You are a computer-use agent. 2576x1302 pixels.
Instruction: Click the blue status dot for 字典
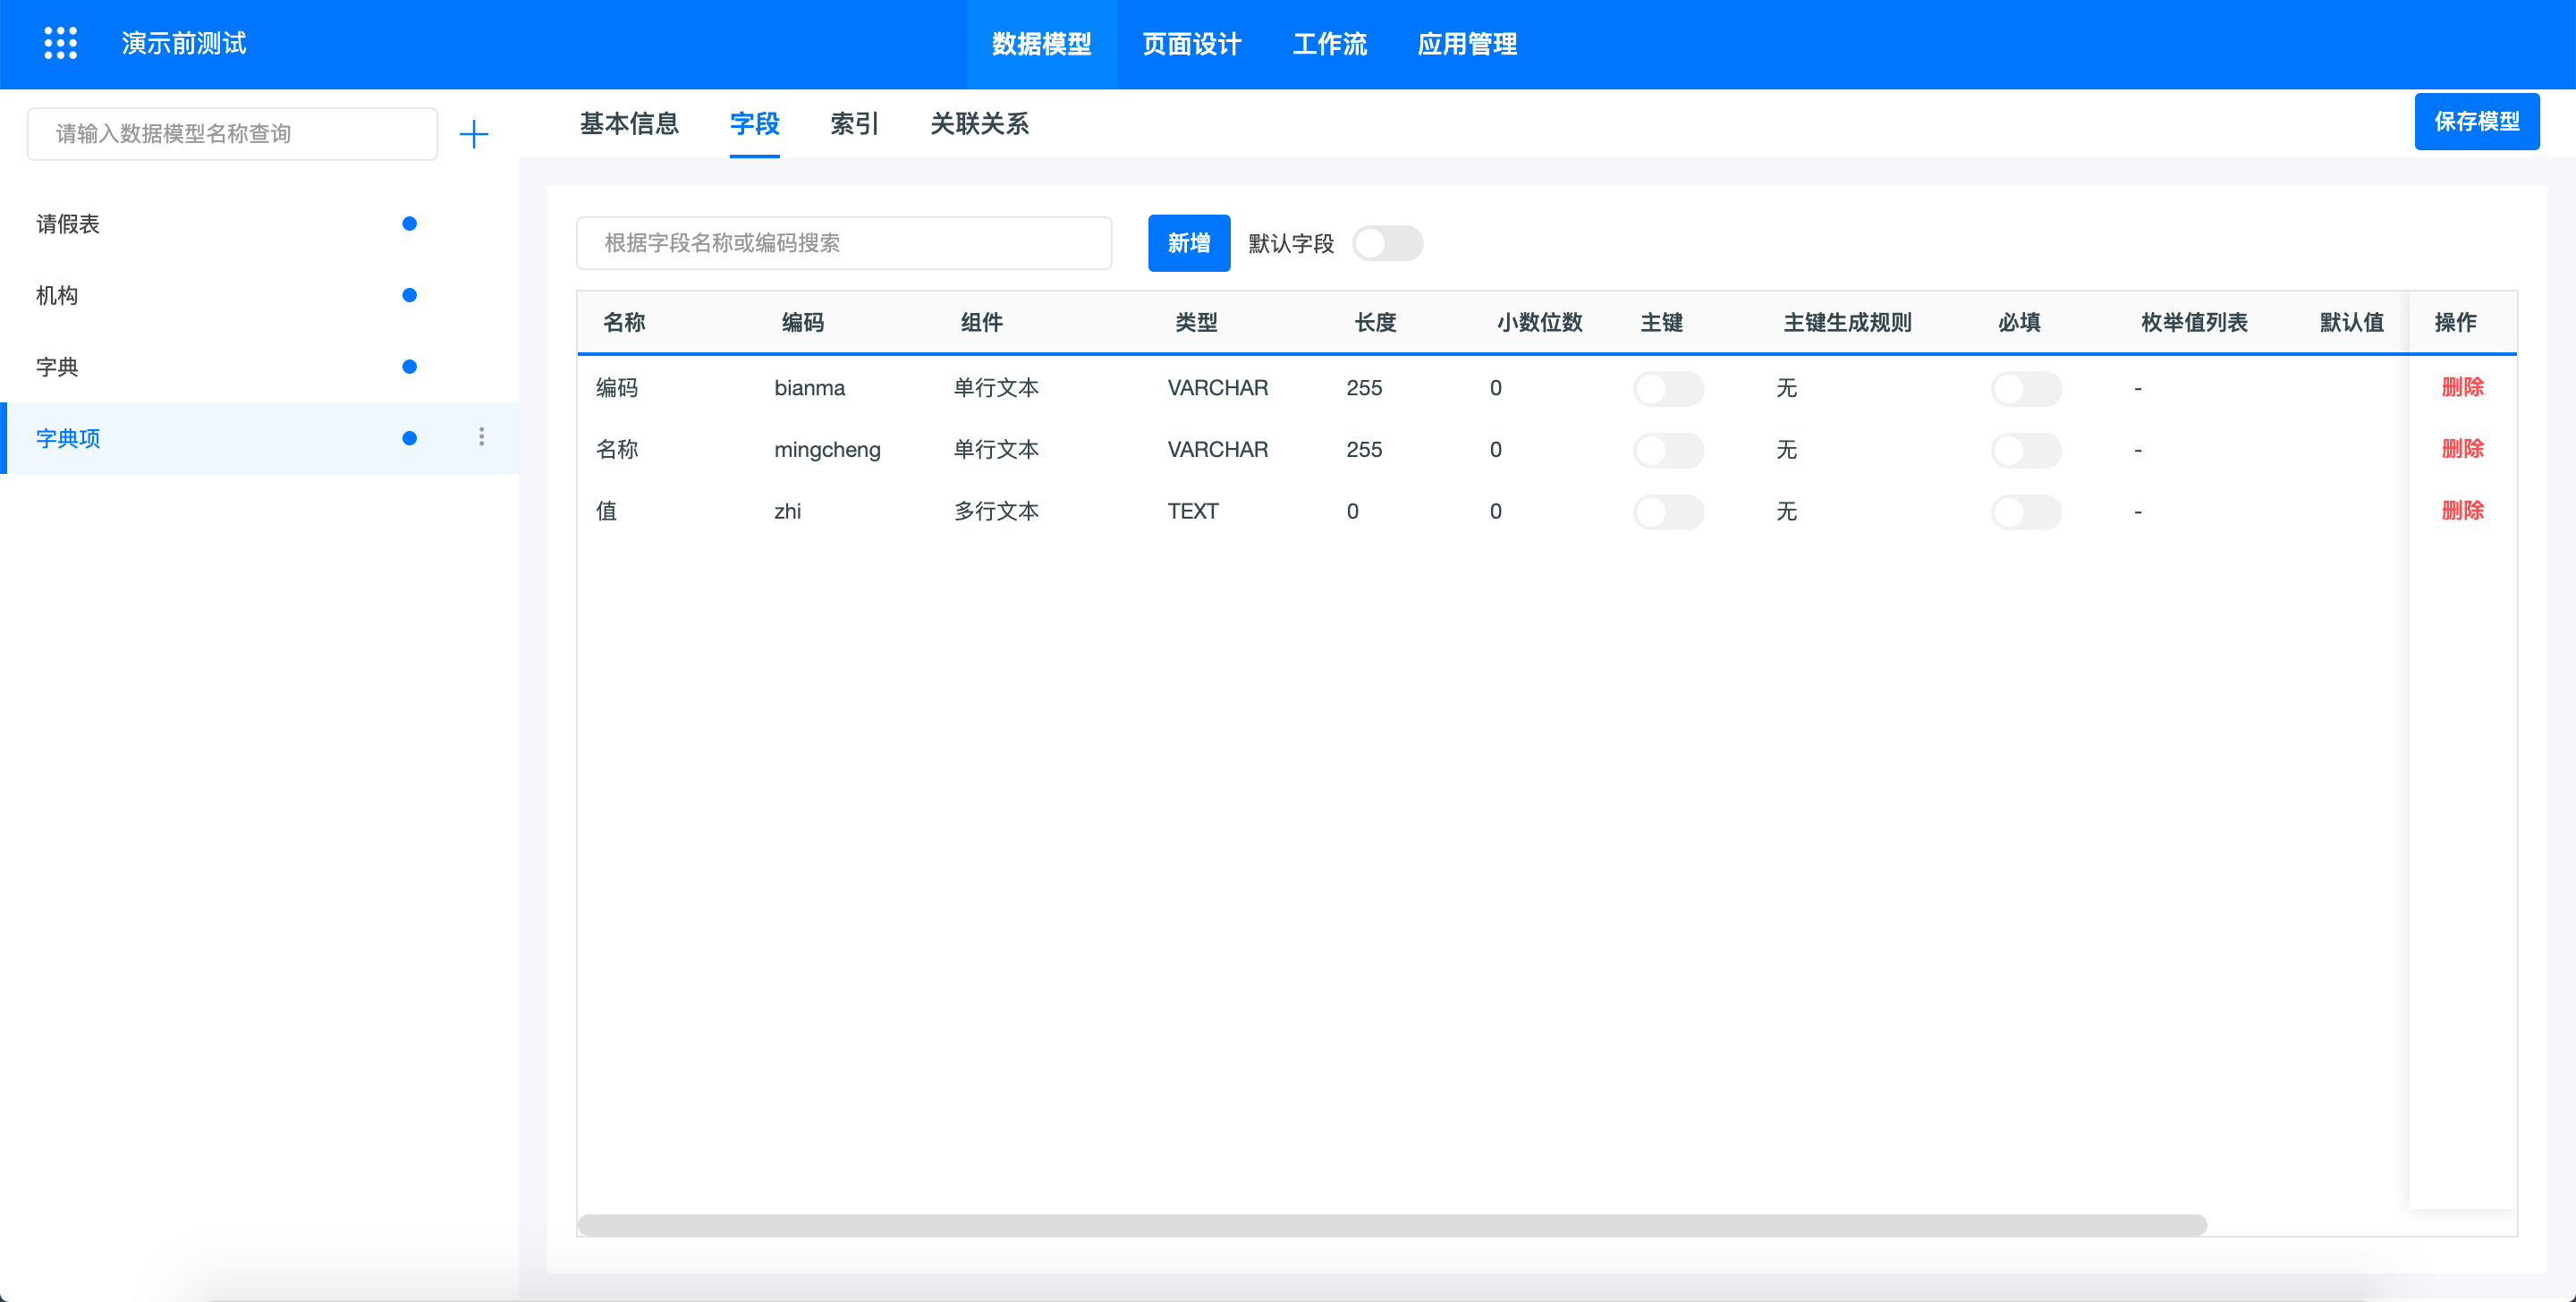coord(409,367)
